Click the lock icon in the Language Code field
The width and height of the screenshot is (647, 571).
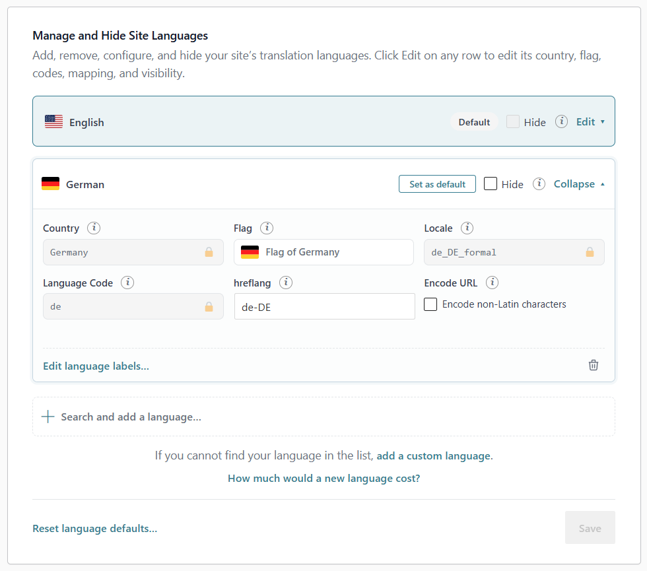[209, 306]
